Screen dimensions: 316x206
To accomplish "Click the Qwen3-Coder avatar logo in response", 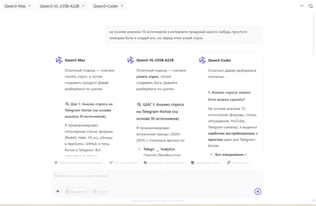I will pyautogui.click(x=202, y=60).
